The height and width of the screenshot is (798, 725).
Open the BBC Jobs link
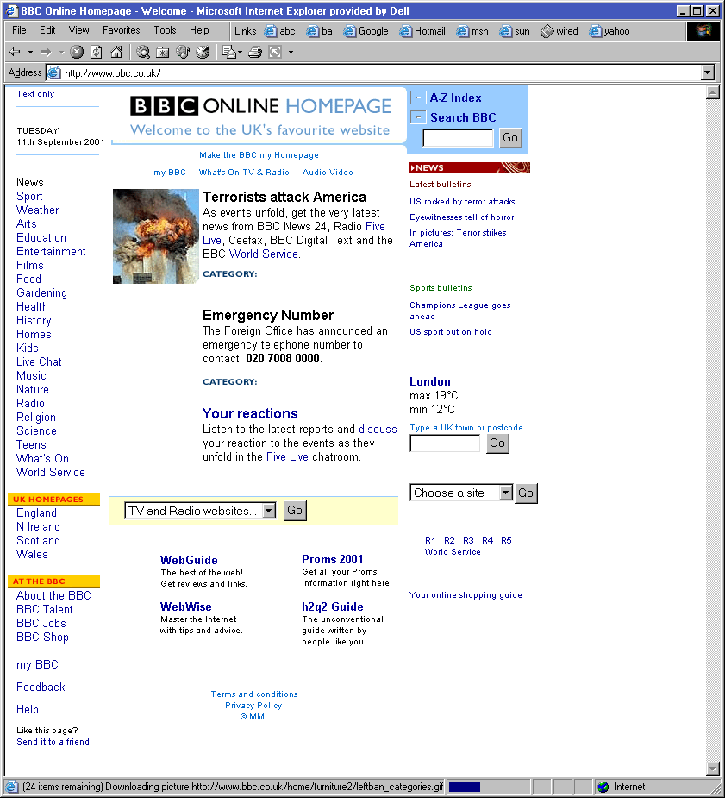tap(41, 624)
